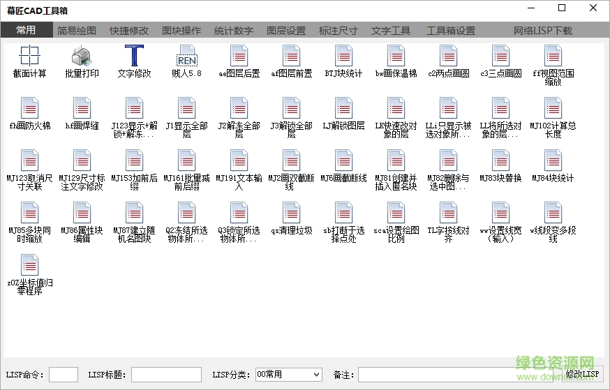Click the LISP命令 input field

pos(64,375)
